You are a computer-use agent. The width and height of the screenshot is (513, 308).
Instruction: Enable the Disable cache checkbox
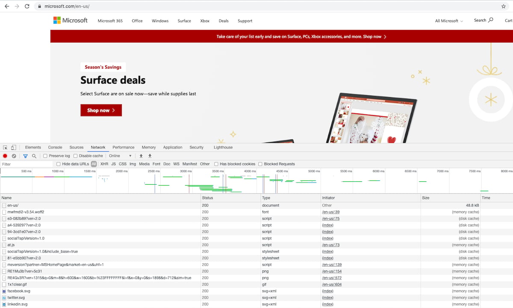tap(76, 156)
